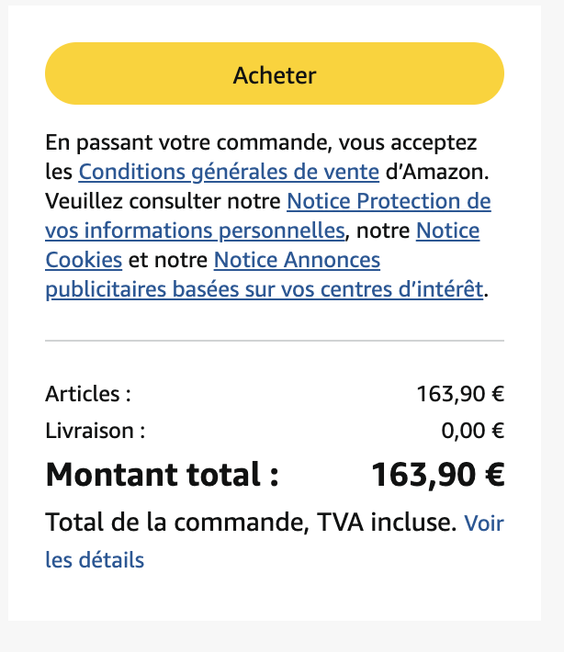Select the Articles price 163,90 €

pos(460,394)
